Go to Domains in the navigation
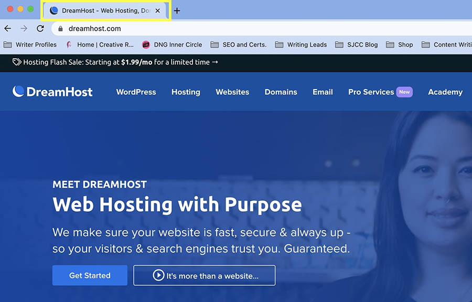The image size is (472, 302). coord(281,92)
